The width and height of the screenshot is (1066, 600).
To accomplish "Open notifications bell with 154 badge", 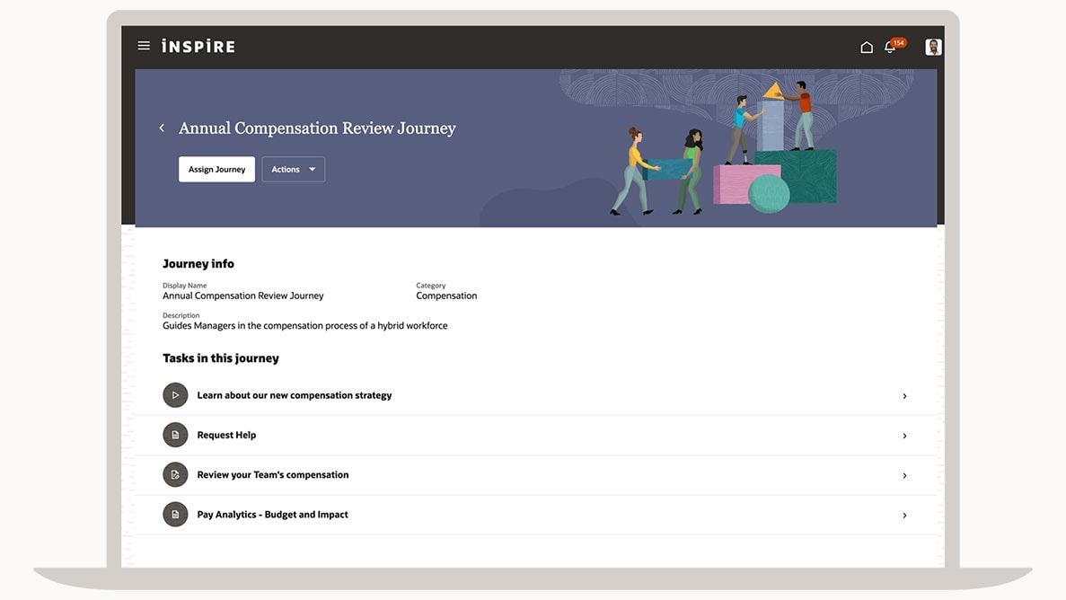I will pos(890,47).
